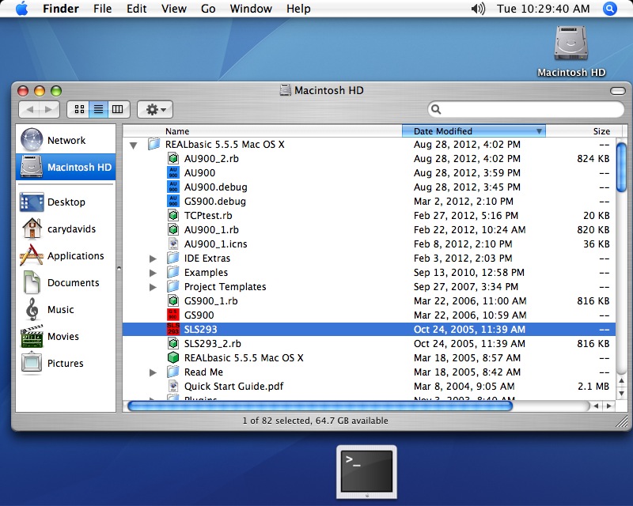Screen dimensions: 633x506
Task: Expand the Project Templates folder
Action: tap(153, 287)
